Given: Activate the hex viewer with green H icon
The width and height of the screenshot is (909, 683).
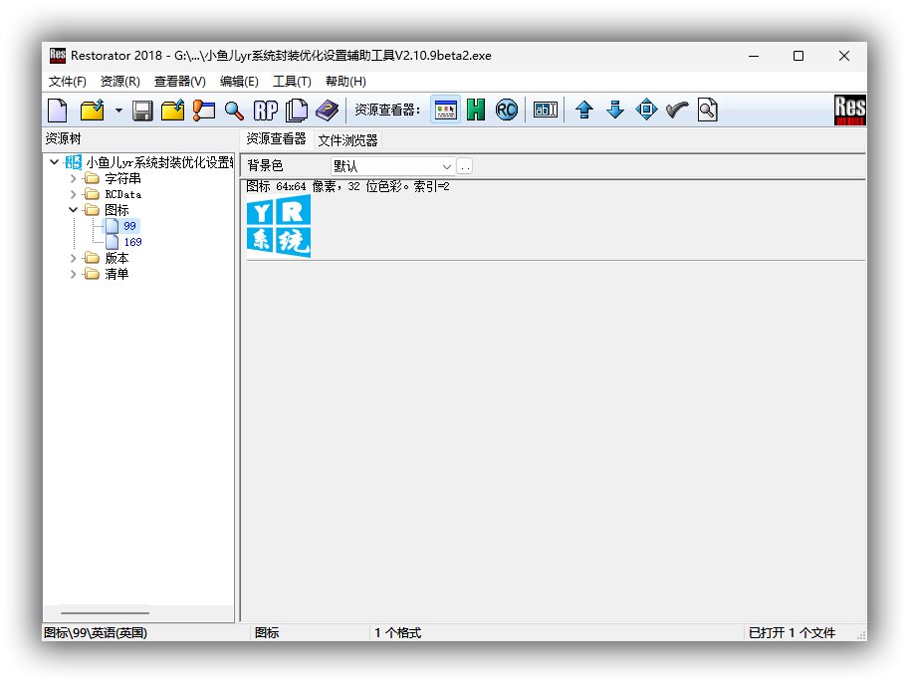Looking at the screenshot, I should coord(476,110).
